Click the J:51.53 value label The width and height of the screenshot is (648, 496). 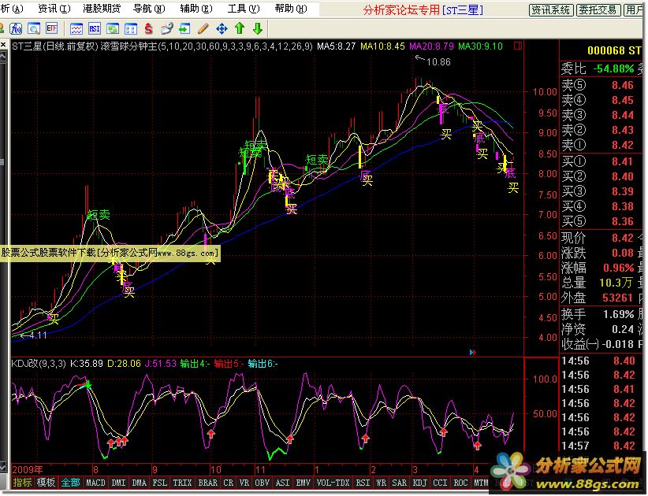[159, 364]
